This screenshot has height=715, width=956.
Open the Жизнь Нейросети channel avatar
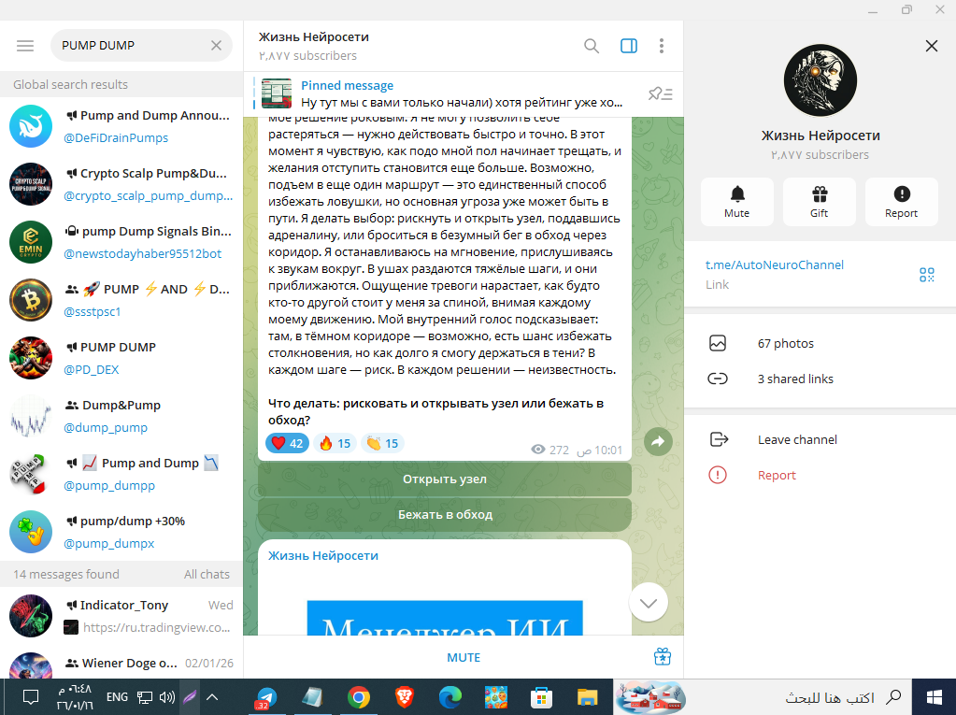[x=820, y=80]
